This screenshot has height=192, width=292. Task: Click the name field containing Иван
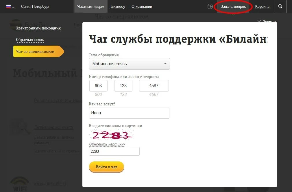pyautogui.click(x=129, y=113)
